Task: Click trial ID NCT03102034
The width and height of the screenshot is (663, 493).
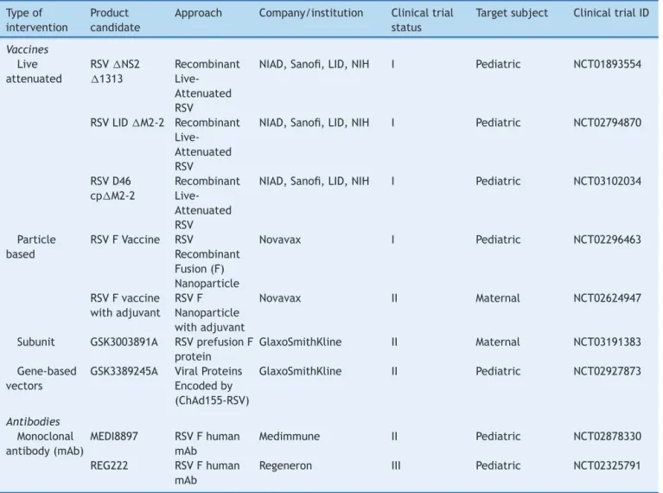Action: (607, 181)
